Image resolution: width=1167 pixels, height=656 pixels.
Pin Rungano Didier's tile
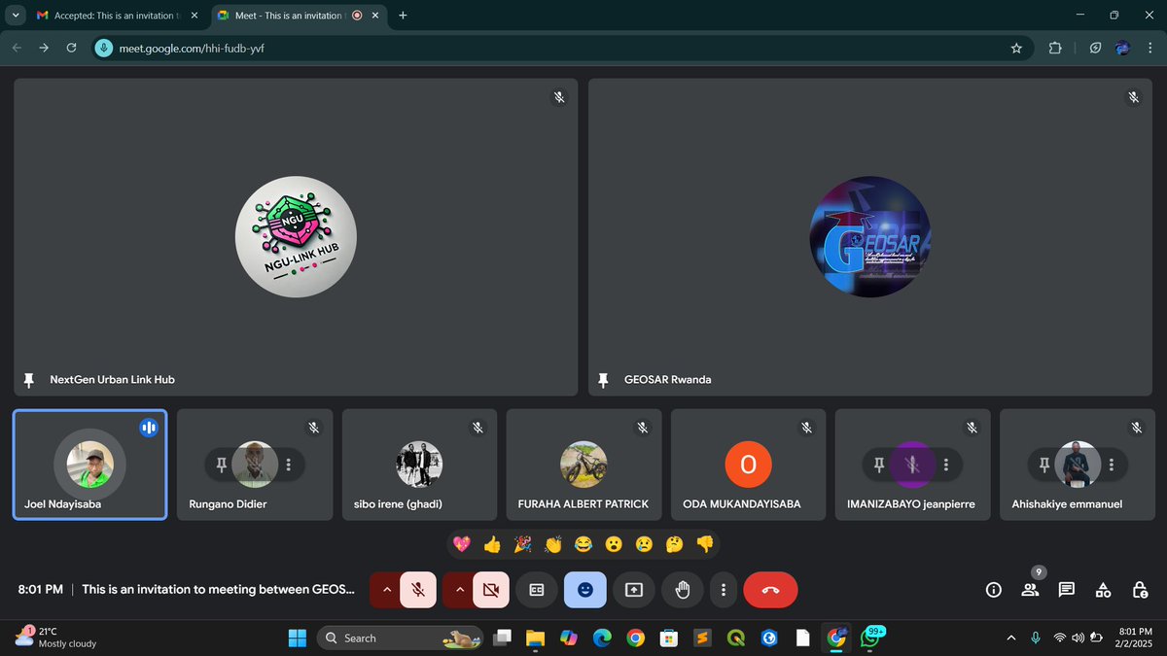[x=221, y=465]
